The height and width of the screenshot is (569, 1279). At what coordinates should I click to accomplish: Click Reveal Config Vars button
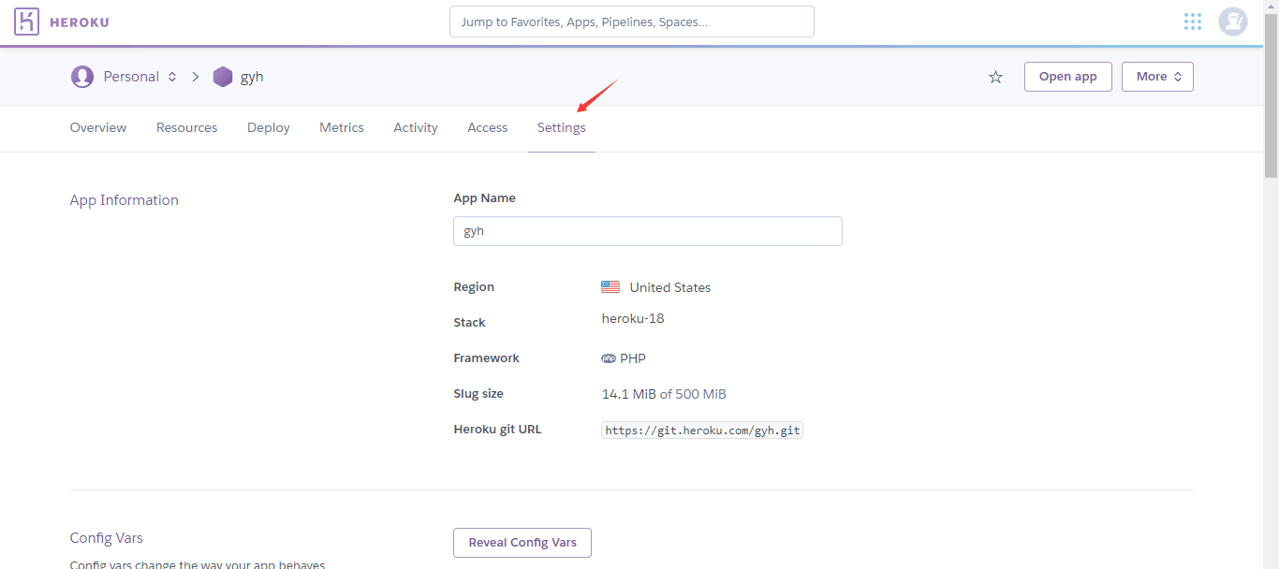(522, 543)
